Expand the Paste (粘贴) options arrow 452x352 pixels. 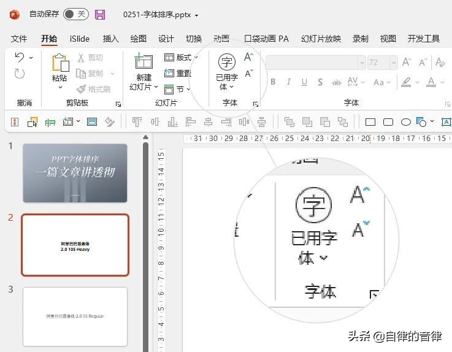point(60,87)
